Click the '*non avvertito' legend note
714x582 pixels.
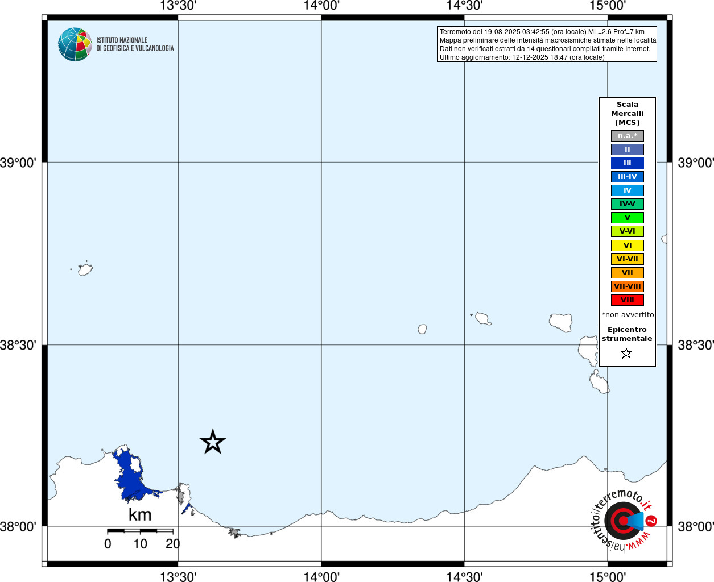click(628, 315)
